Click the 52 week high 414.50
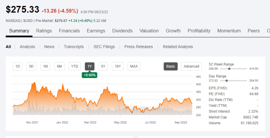The image size is (270, 138). (254, 69)
